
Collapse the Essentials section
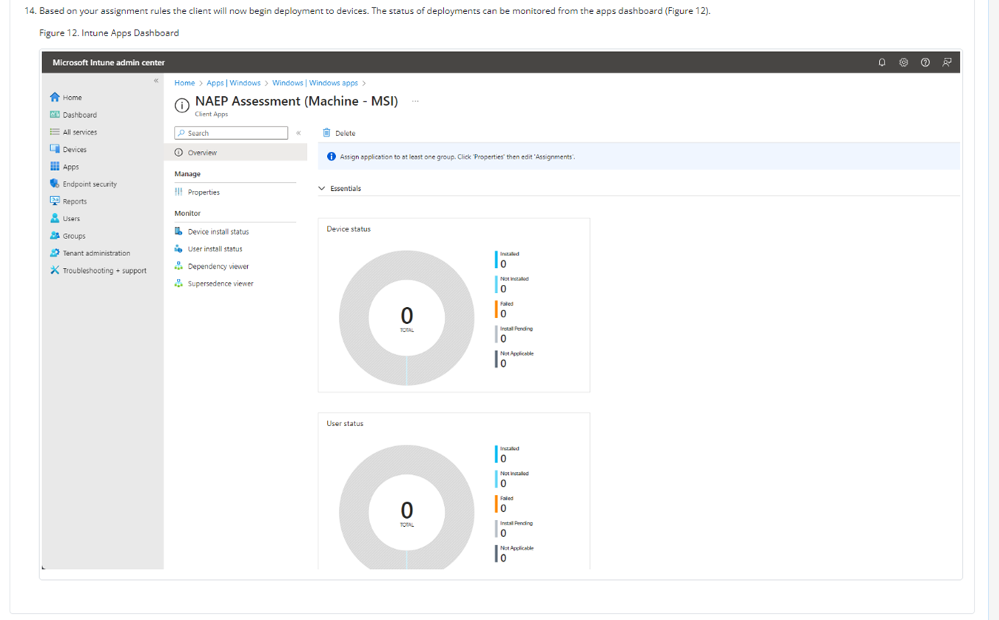point(322,189)
